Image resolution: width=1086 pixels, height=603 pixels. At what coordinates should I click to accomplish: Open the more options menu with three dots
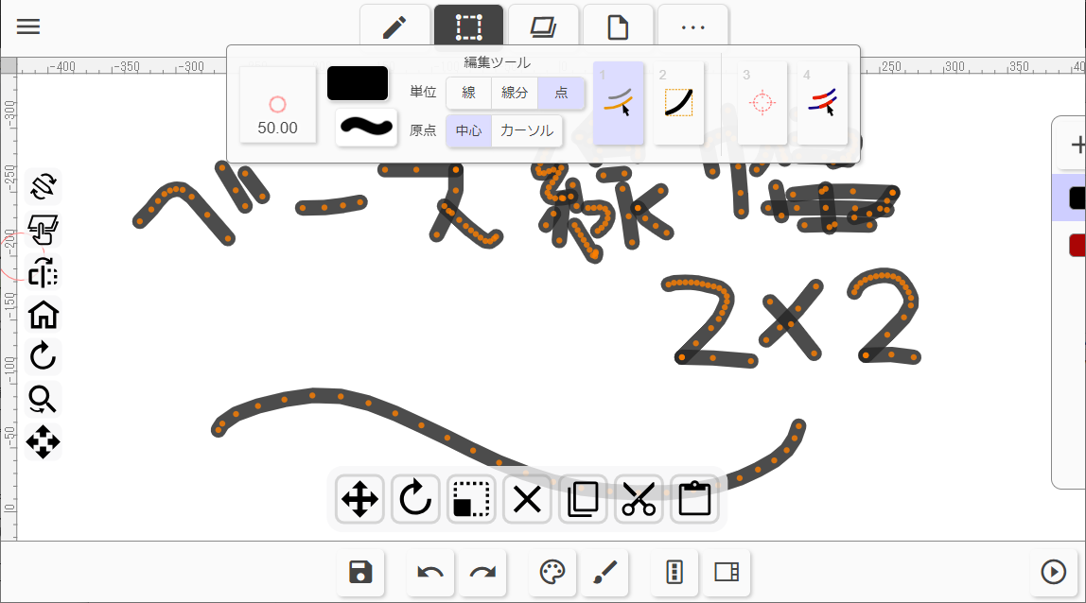[692, 26]
